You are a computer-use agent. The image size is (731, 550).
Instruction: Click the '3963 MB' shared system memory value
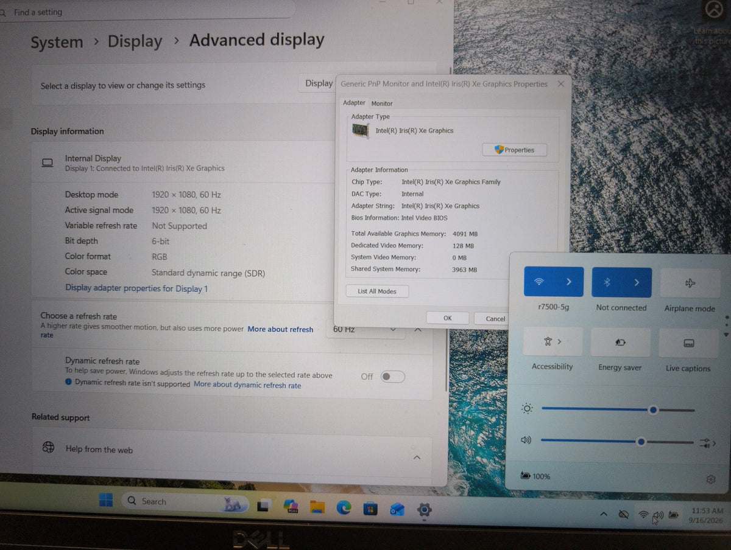[465, 270]
